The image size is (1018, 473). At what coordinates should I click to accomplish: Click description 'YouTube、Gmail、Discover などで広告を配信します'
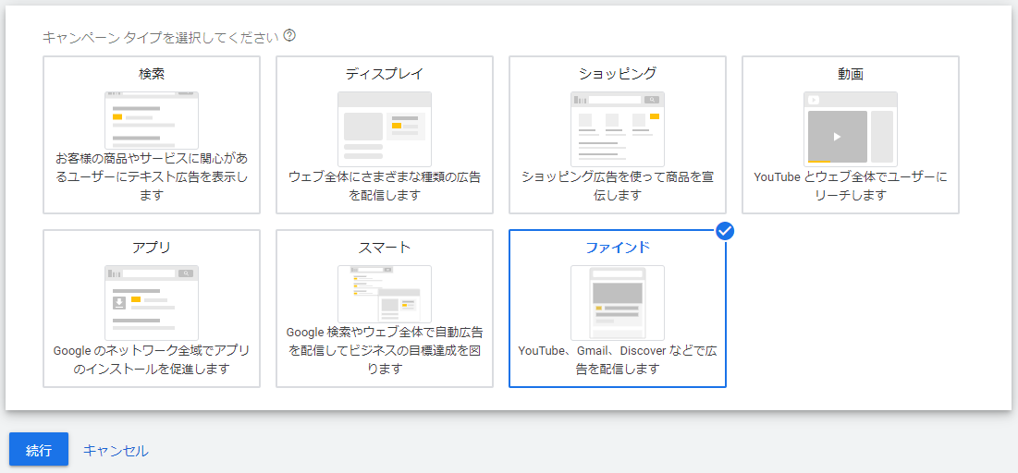click(618, 359)
